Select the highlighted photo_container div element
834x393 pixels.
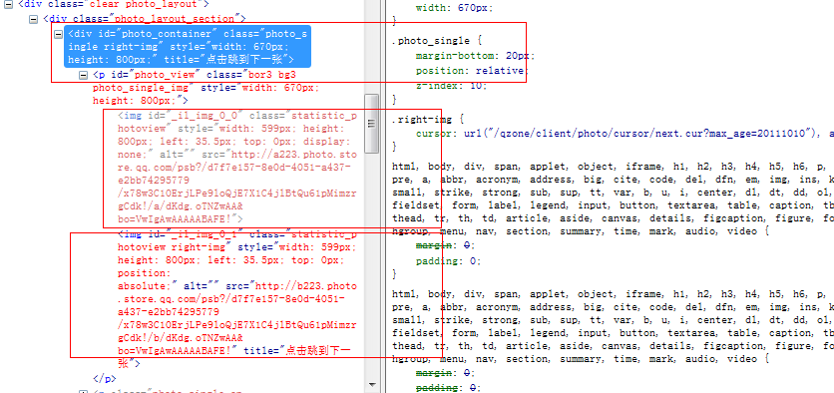(x=188, y=46)
